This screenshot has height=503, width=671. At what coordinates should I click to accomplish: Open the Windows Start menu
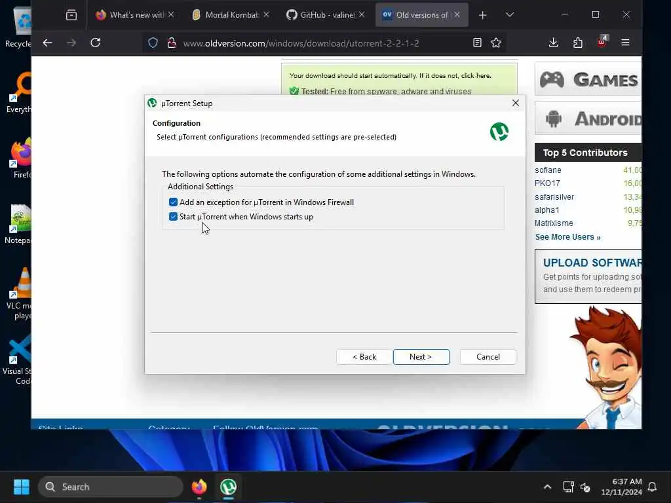click(x=22, y=487)
